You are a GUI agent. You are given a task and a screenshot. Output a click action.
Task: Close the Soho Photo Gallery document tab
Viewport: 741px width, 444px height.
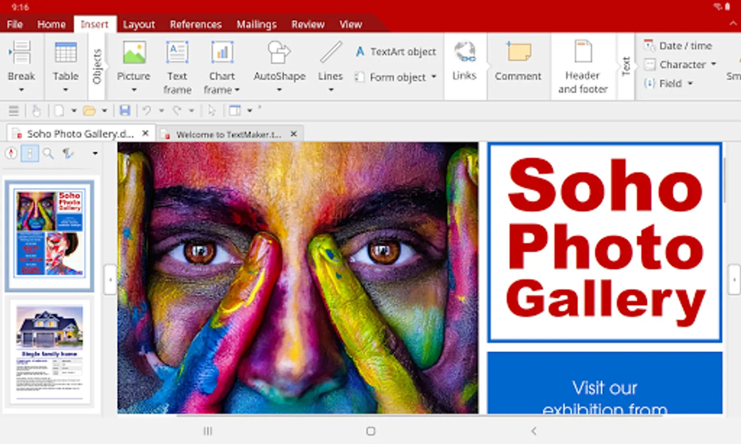[145, 133]
